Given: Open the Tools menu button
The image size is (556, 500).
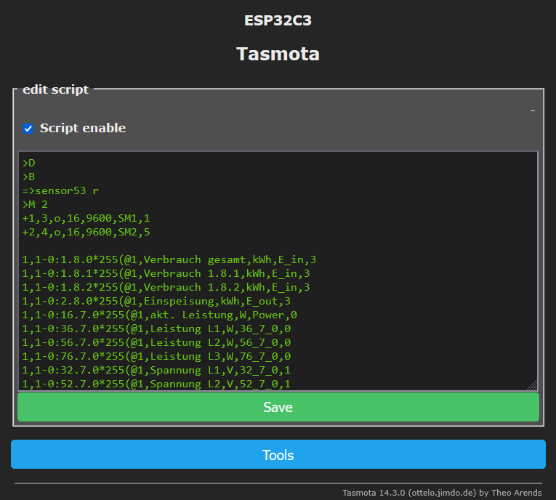Looking at the screenshot, I should click(278, 455).
